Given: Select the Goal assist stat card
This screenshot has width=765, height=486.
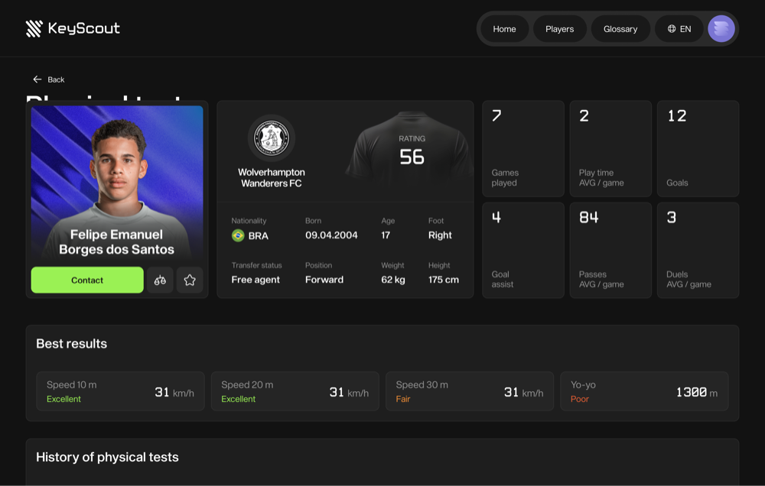Looking at the screenshot, I should point(523,250).
